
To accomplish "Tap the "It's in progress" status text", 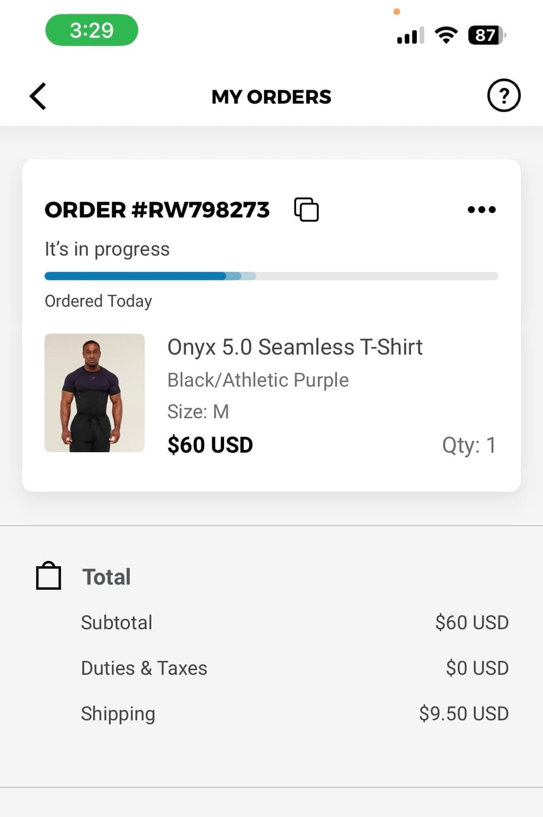I will click(x=107, y=249).
